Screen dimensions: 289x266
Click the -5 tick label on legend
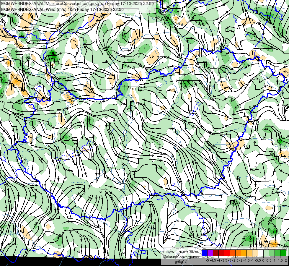click(207, 260)
